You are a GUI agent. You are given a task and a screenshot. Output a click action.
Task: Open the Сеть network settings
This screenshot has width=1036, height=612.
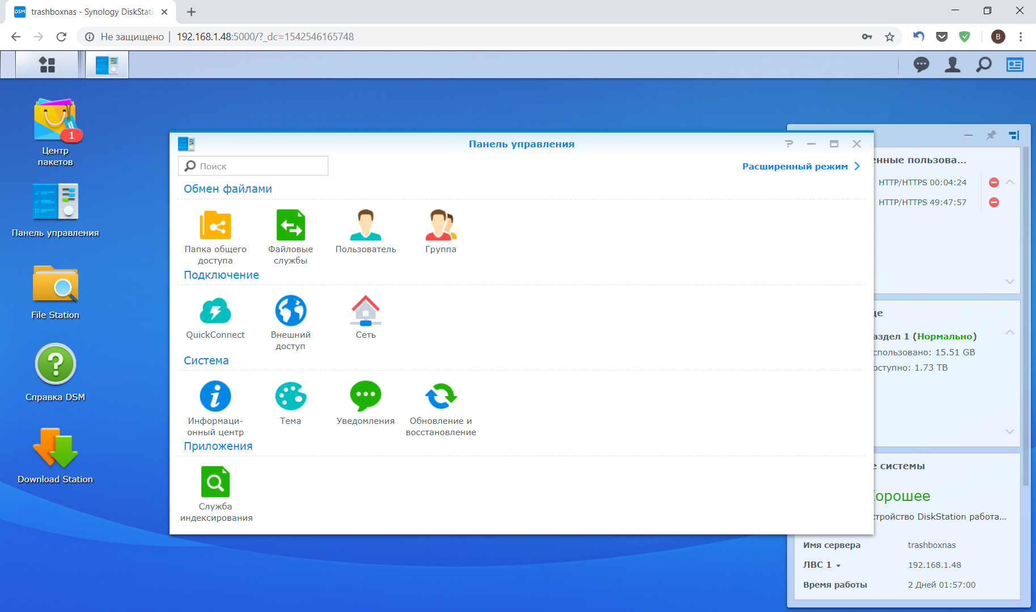pyautogui.click(x=366, y=317)
